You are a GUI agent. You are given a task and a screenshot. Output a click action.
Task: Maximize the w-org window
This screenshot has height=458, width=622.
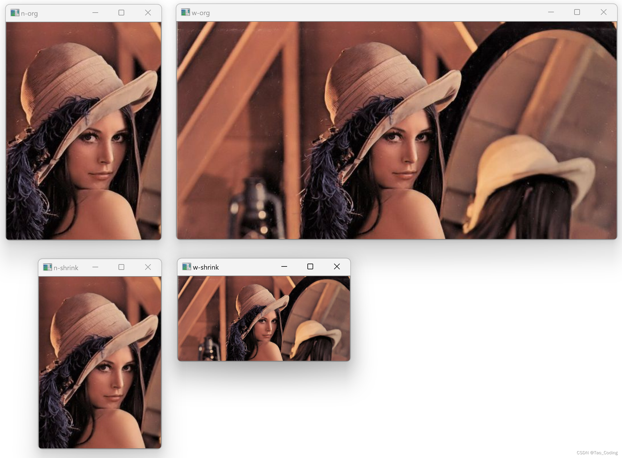[x=577, y=12]
